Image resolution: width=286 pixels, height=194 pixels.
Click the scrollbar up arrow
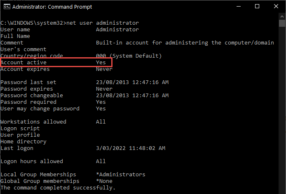coord(282,17)
